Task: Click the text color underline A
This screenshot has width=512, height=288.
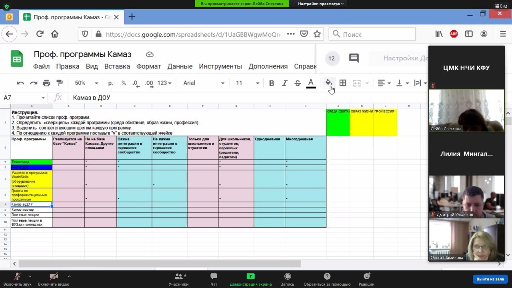Action: (x=311, y=83)
